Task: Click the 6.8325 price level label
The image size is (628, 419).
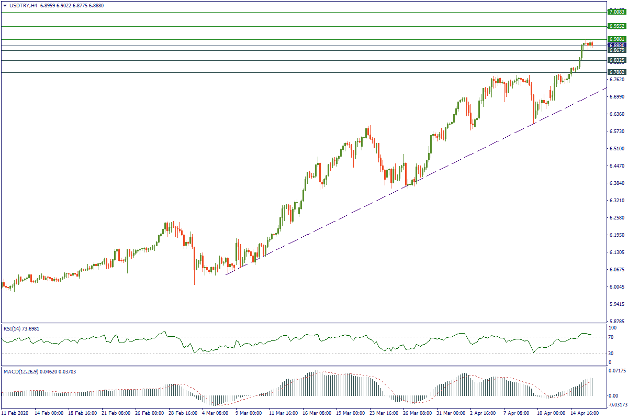Action: 616,60
